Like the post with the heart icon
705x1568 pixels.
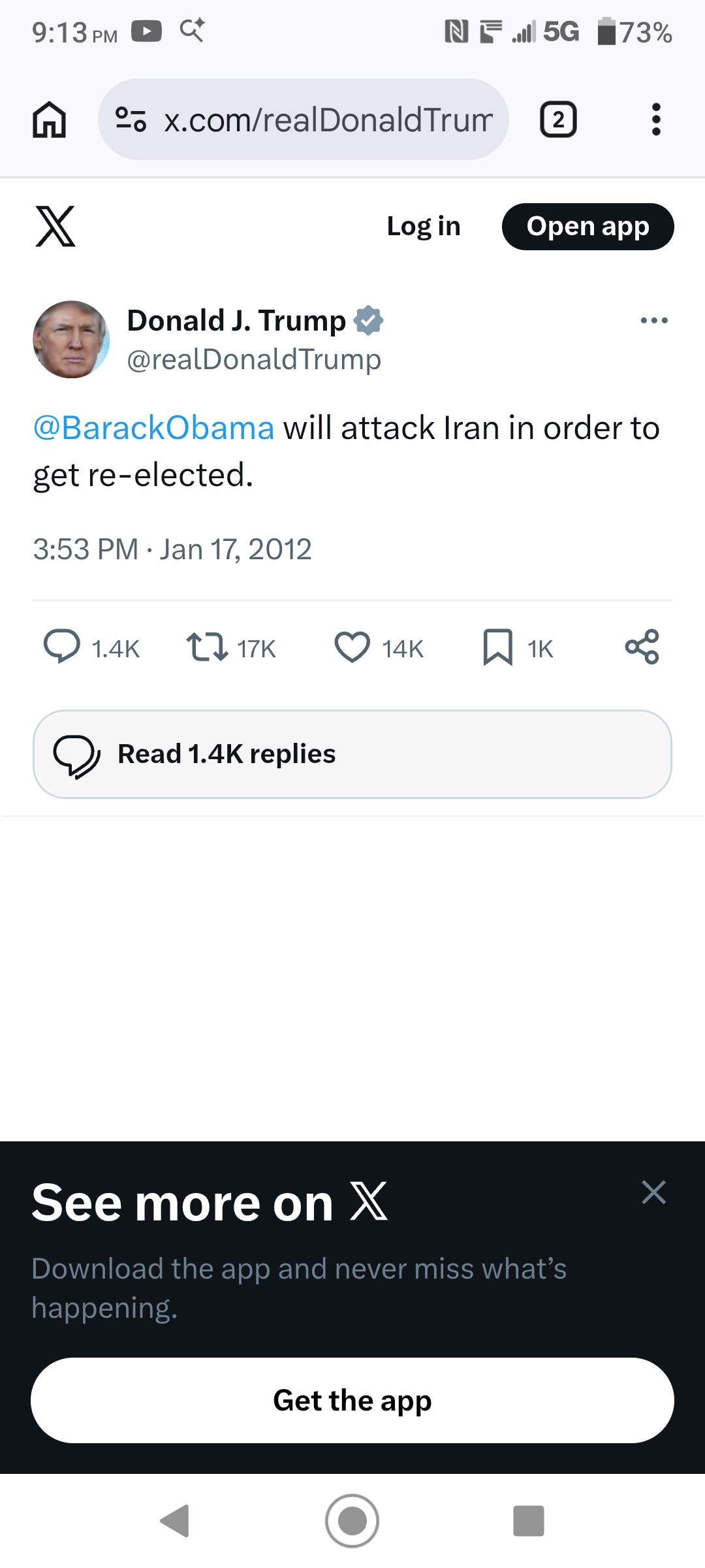pyautogui.click(x=352, y=647)
